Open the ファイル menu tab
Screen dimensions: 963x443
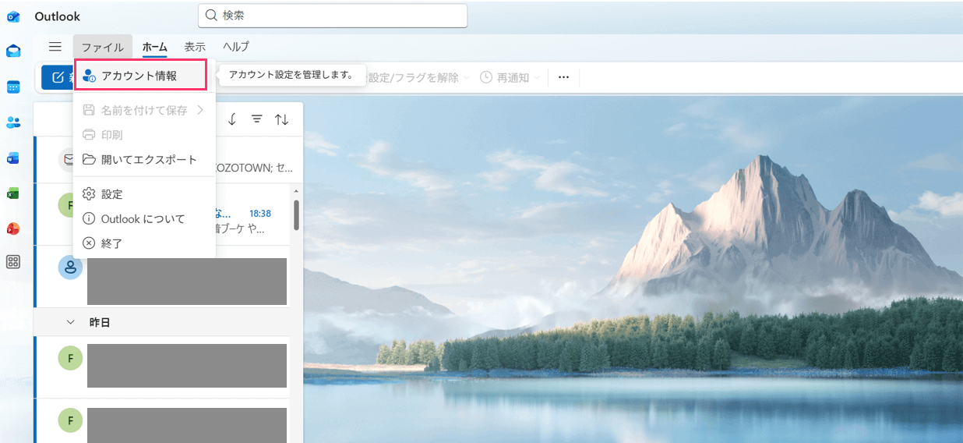[103, 47]
